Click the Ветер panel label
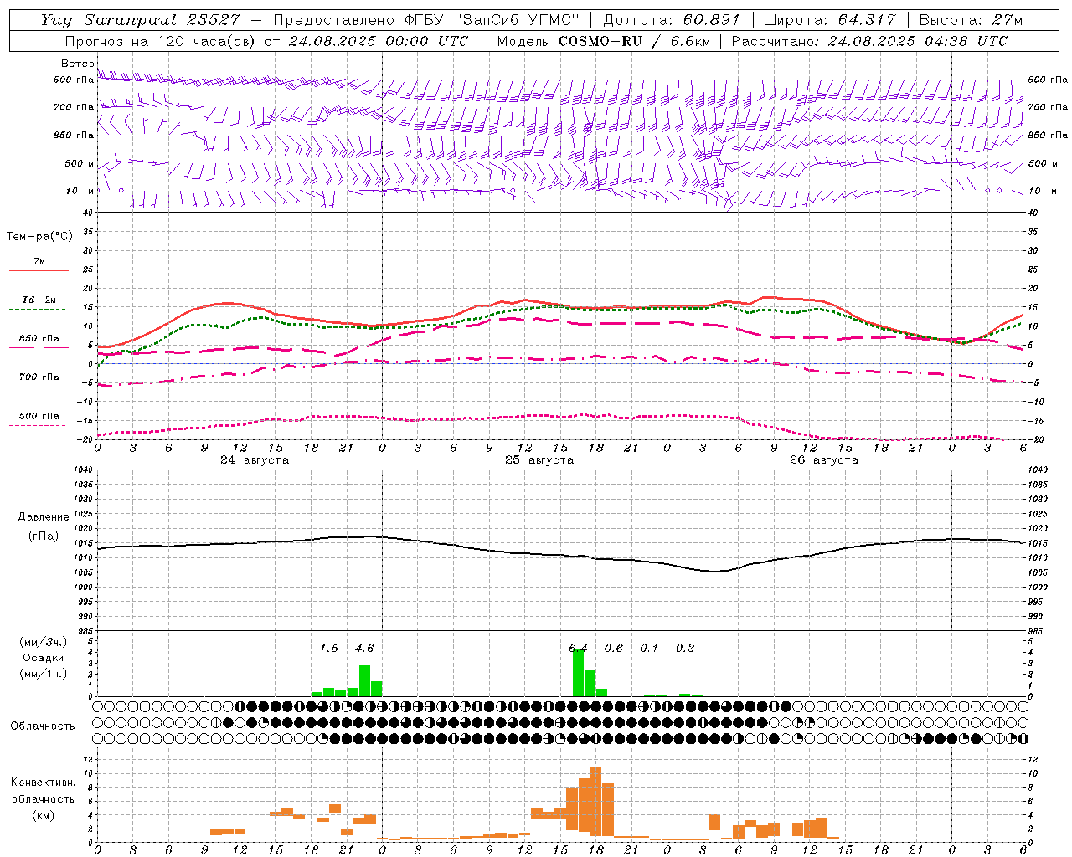This screenshot has height=857, width=1072. coord(77,64)
